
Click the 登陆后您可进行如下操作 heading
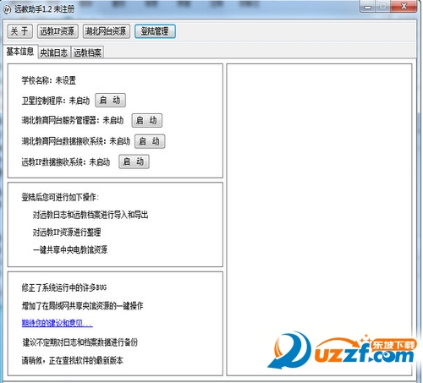(60, 197)
